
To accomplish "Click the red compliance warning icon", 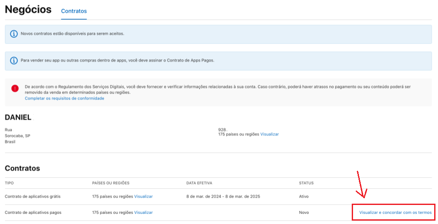I will pos(15,88).
